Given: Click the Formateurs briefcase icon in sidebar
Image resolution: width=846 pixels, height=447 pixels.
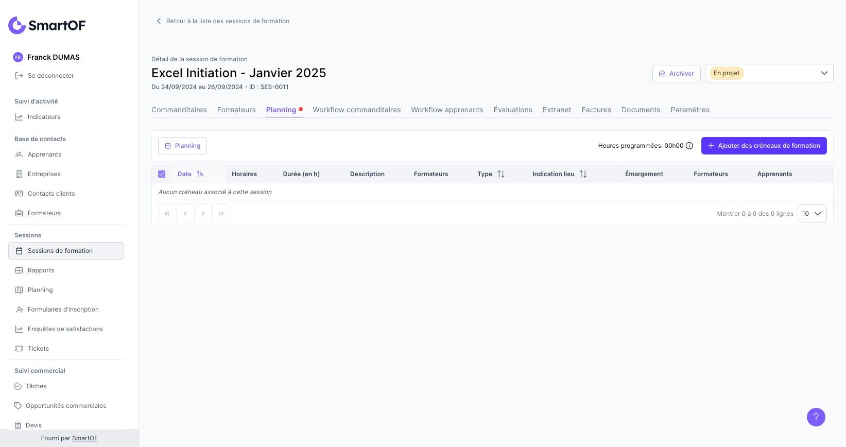Looking at the screenshot, I should (19, 213).
